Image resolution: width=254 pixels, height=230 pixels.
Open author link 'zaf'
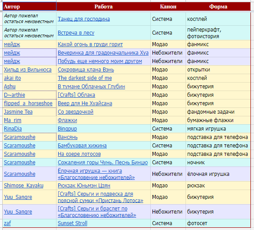pos(7,223)
